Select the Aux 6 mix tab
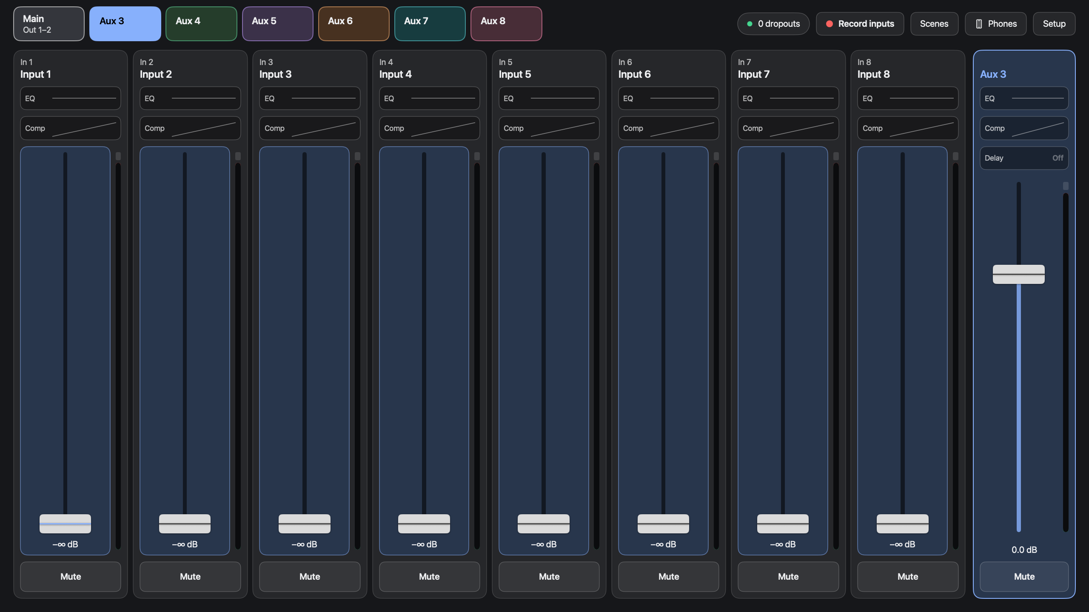Viewport: 1089px width, 612px height. click(354, 24)
